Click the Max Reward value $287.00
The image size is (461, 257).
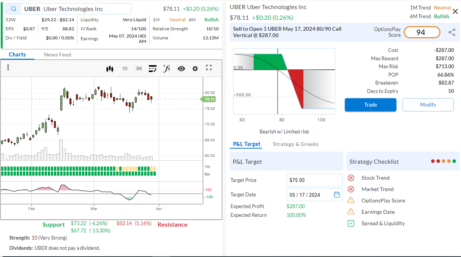[445, 58]
